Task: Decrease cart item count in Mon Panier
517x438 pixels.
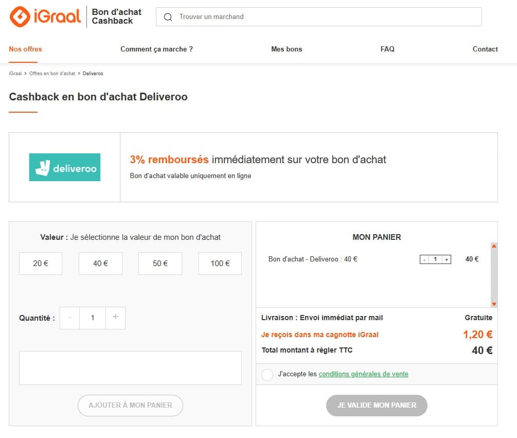Action: coord(424,259)
